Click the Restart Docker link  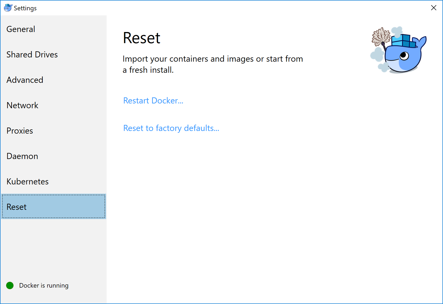pyautogui.click(x=153, y=101)
